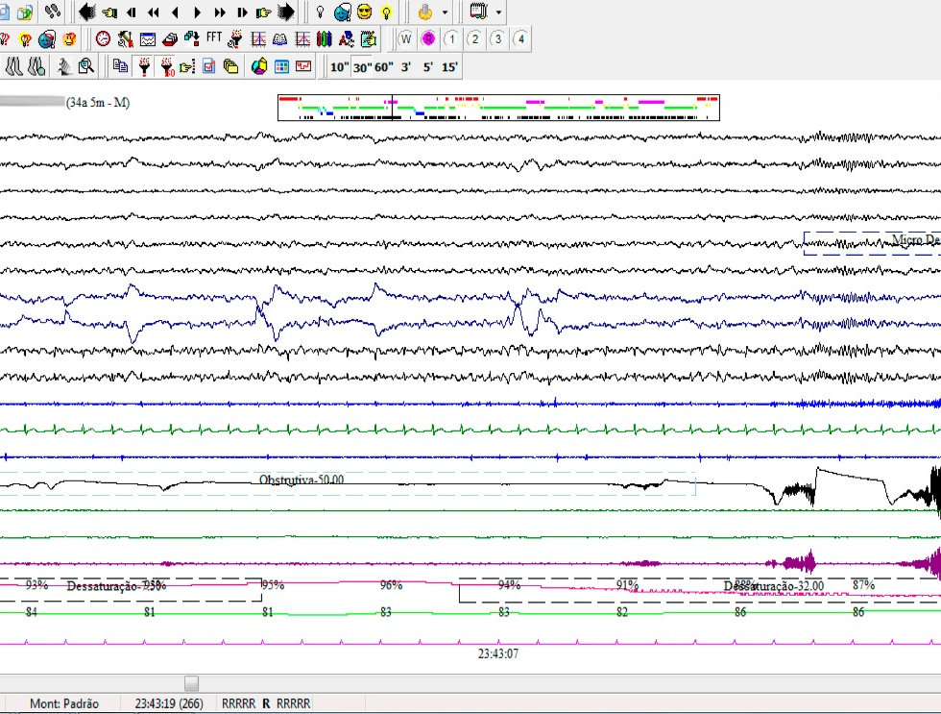Screen dimensions: 941x714
Task: Advance to next epoch with single right arrow
Action: (x=197, y=12)
